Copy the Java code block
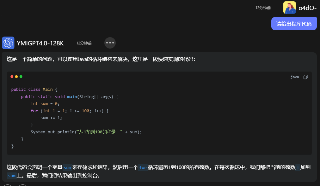The width and height of the screenshot is (320, 186). point(305,77)
